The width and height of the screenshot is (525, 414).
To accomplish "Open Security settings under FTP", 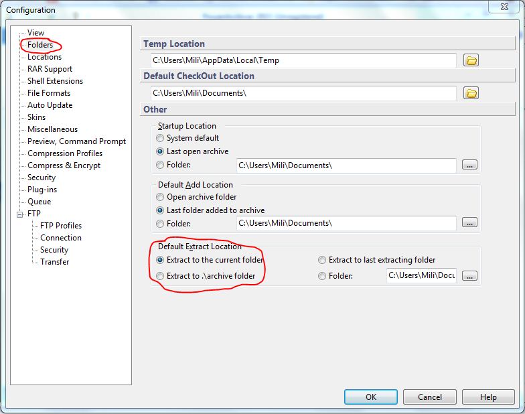I will (x=54, y=250).
